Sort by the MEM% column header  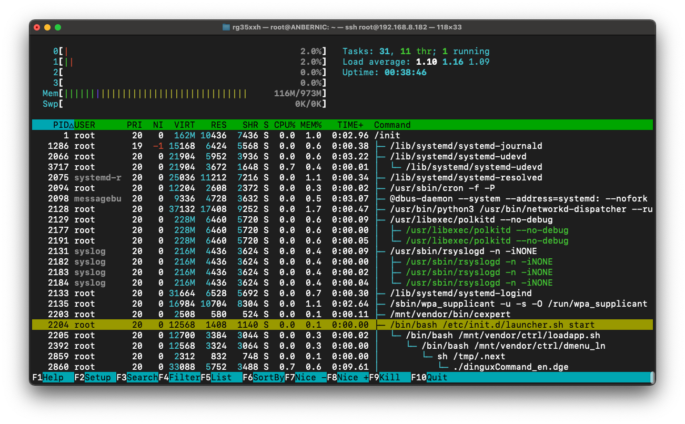coord(311,125)
